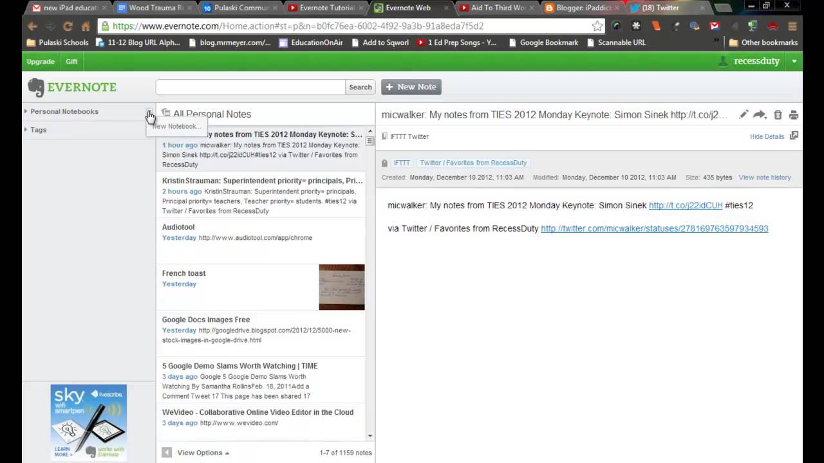Print the current note

point(794,115)
